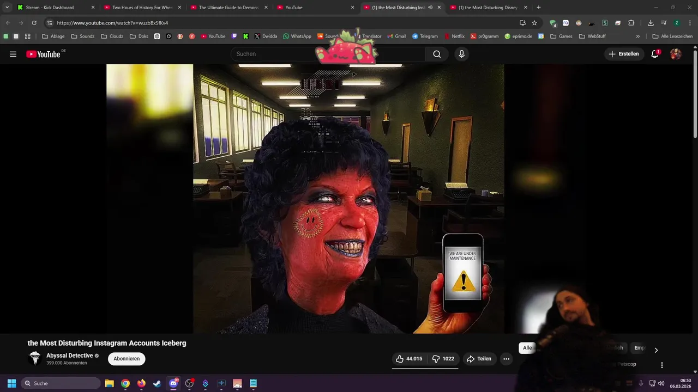Mute the playing tab's speaker icon
Screen dimensions: 698x392
coord(430,8)
